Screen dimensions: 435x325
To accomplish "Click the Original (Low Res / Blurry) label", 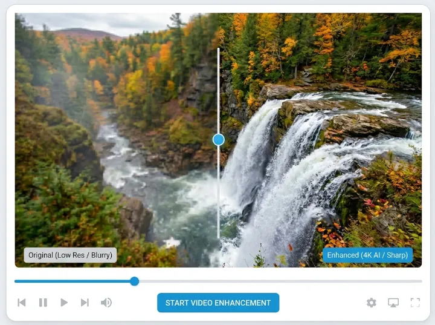I will (x=70, y=255).
